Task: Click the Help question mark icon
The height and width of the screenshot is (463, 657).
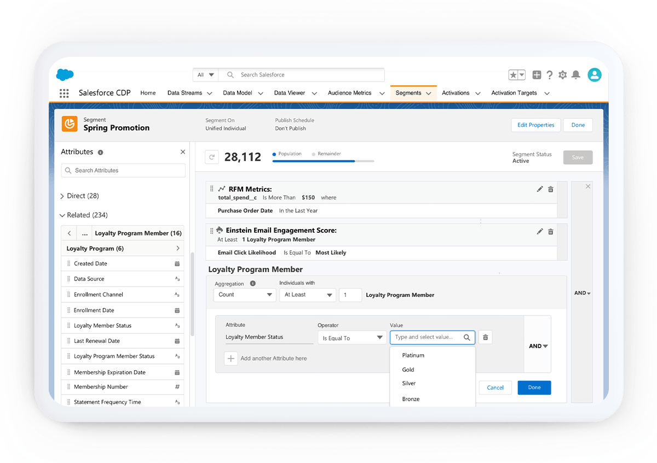Action: (x=549, y=75)
